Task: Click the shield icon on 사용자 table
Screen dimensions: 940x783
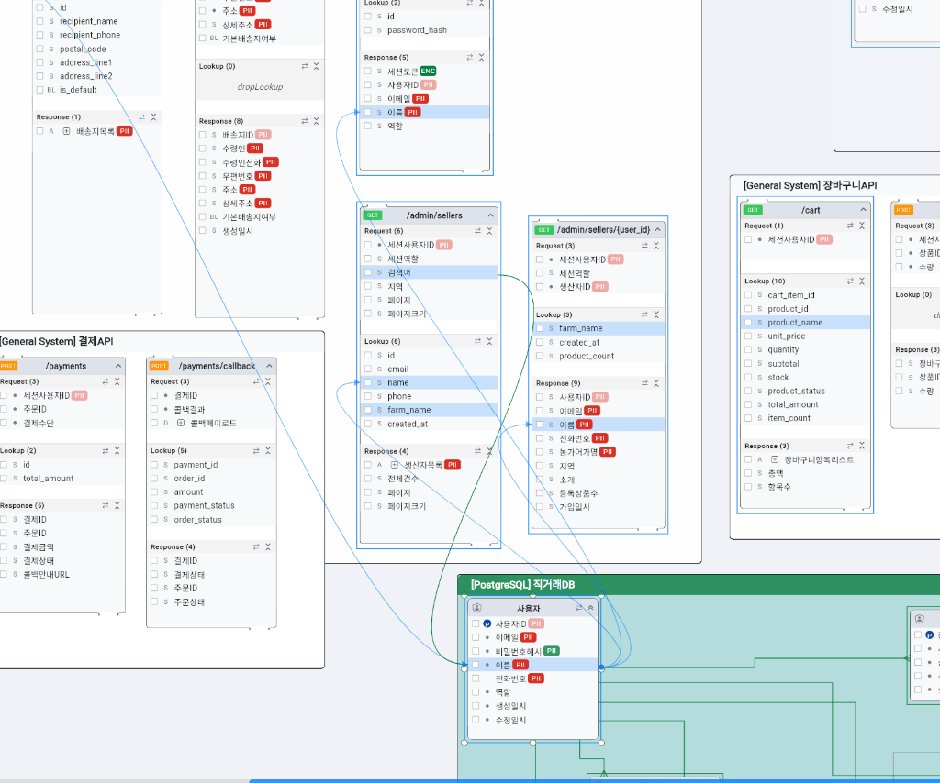Action: click(477, 608)
